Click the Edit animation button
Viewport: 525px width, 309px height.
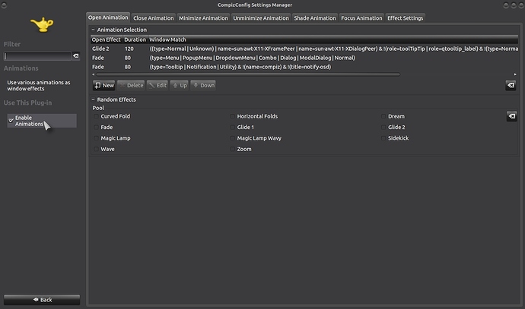(157, 86)
